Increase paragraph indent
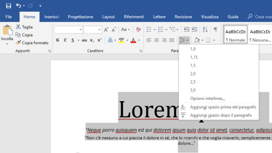 [x=194, y=30]
